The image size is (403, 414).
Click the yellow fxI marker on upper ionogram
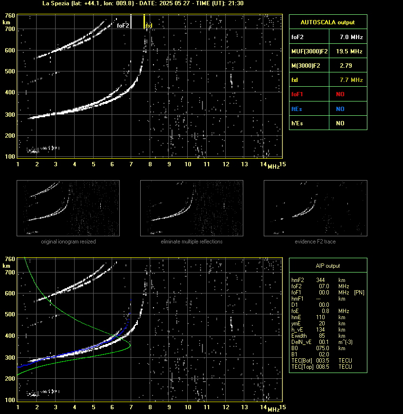(x=144, y=21)
